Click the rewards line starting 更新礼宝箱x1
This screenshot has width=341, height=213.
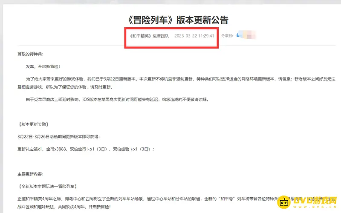pos(86,149)
